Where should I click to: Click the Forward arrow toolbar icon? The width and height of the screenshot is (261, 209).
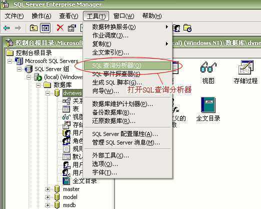pyautogui.click(x=18, y=28)
